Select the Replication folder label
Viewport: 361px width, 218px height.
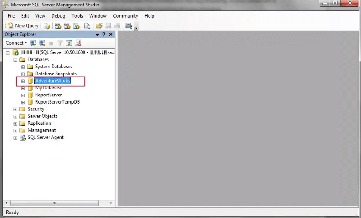click(x=39, y=123)
